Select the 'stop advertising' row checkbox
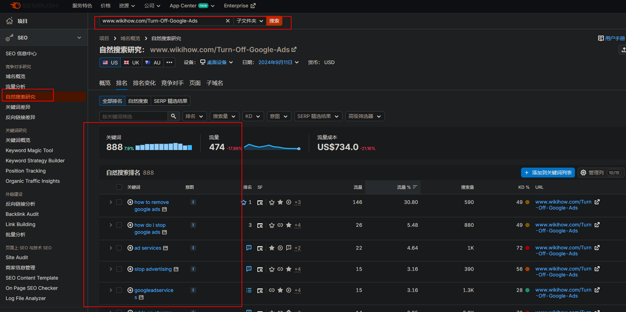Viewport: 626px width, 312px height. pos(119,269)
